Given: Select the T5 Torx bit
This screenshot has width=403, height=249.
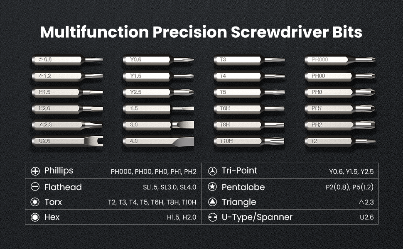Looking at the screenshot, I should pos(248,92).
